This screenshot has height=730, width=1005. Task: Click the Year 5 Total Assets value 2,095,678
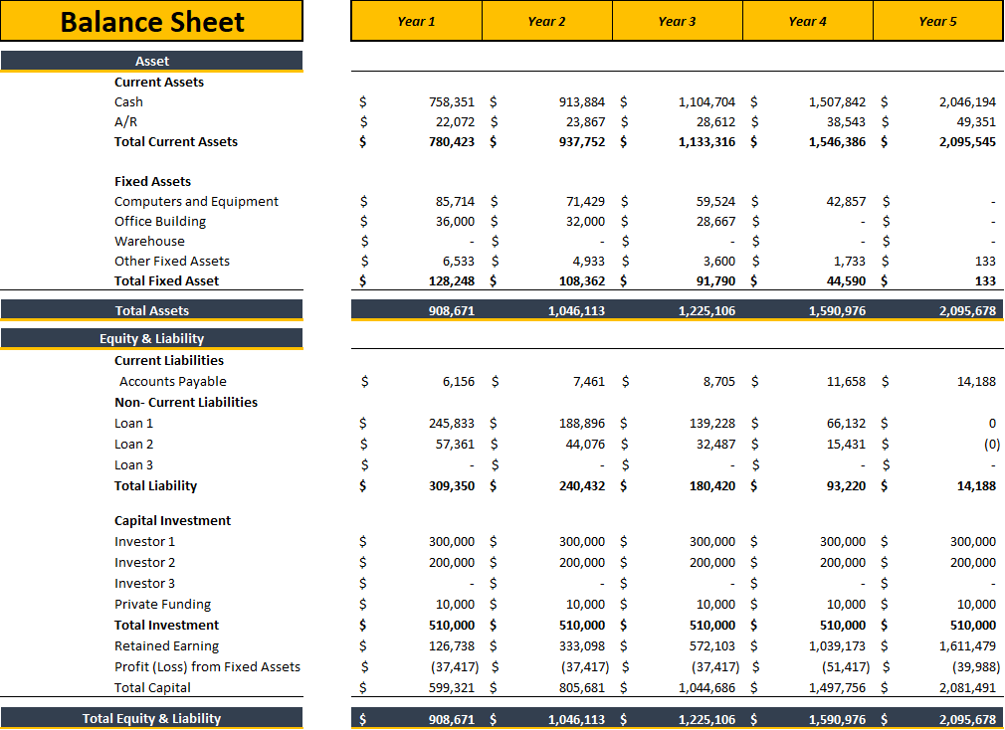(965, 309)
